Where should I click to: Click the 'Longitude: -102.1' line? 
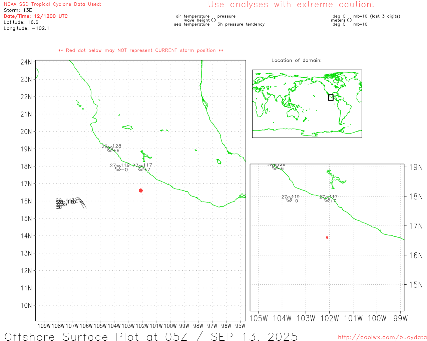pos(26,28)
